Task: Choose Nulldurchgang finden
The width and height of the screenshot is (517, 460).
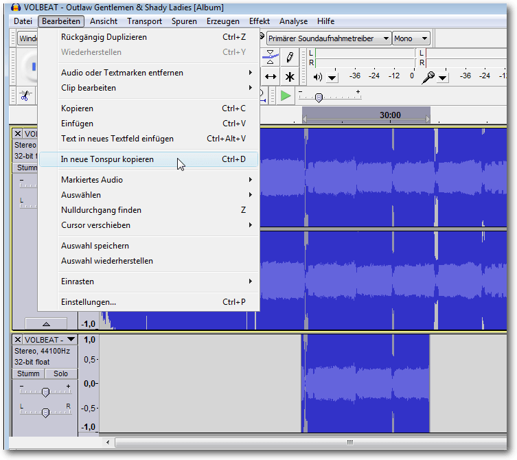Action: point(148,210)
